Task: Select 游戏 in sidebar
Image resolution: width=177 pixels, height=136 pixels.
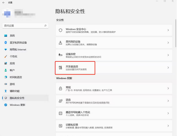Action: point(25,84)
